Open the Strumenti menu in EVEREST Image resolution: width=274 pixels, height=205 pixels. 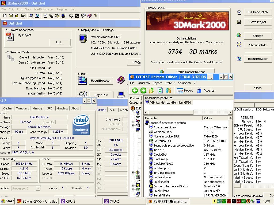click(184, 83)
